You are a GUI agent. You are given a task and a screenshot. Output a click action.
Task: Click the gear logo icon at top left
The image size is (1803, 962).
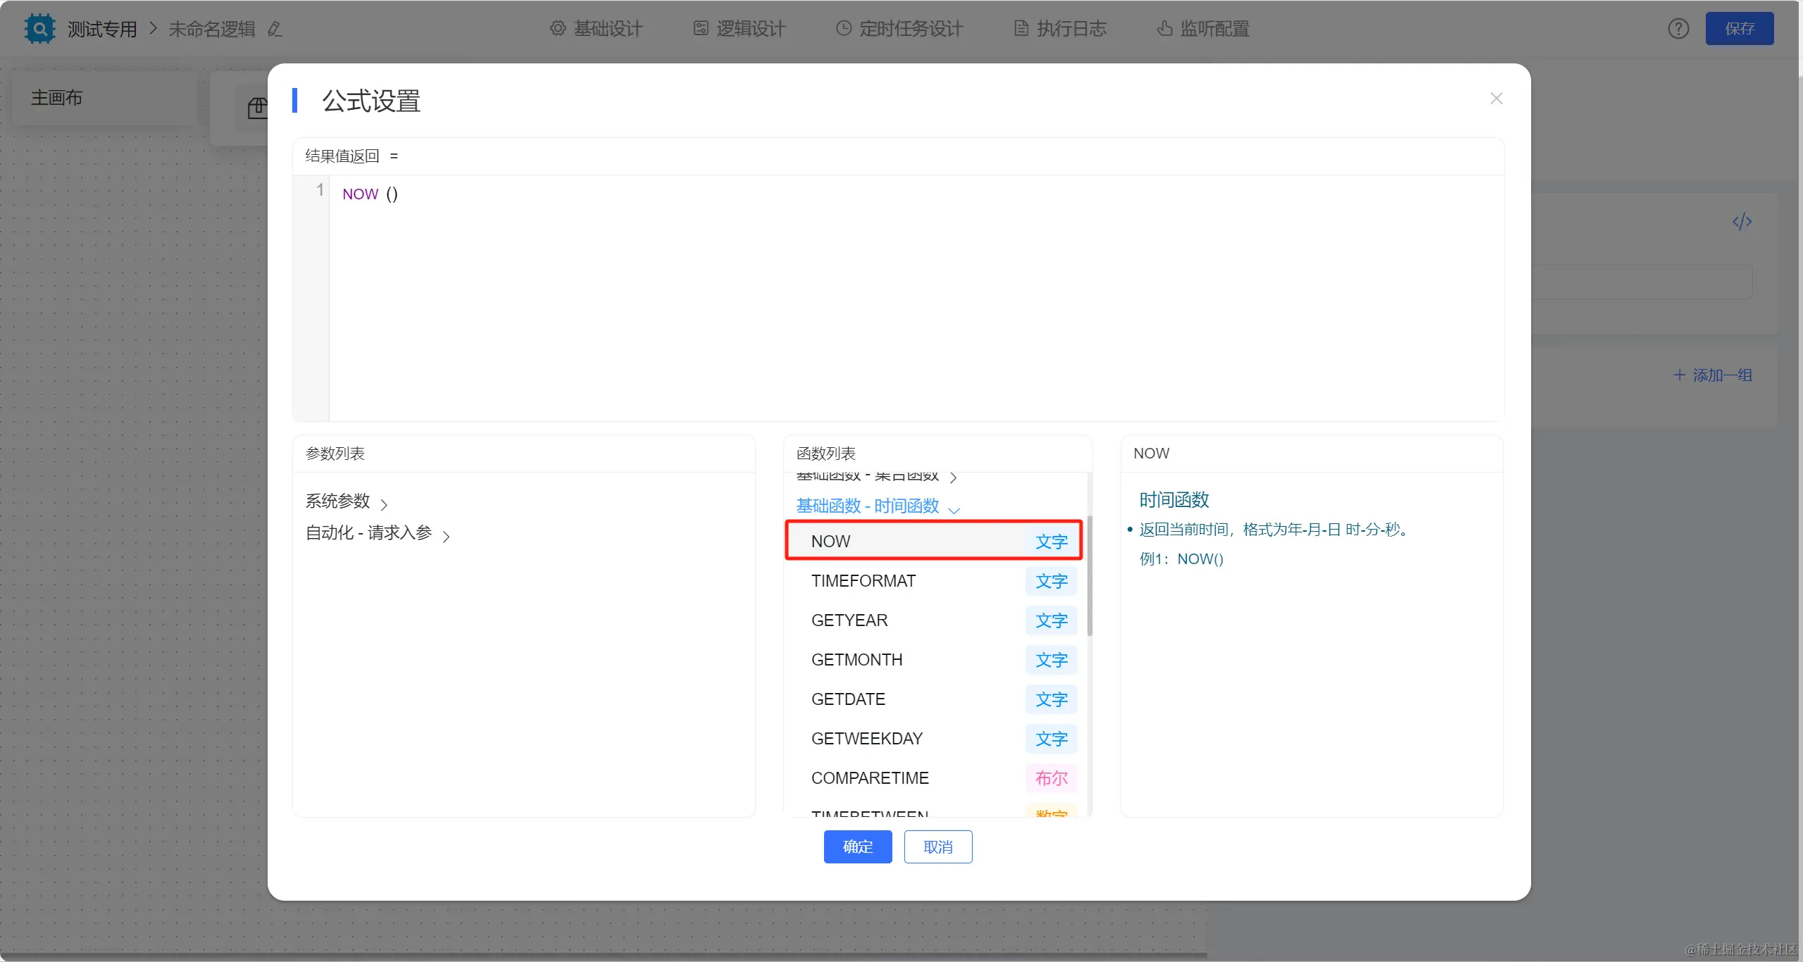[39, 29]
